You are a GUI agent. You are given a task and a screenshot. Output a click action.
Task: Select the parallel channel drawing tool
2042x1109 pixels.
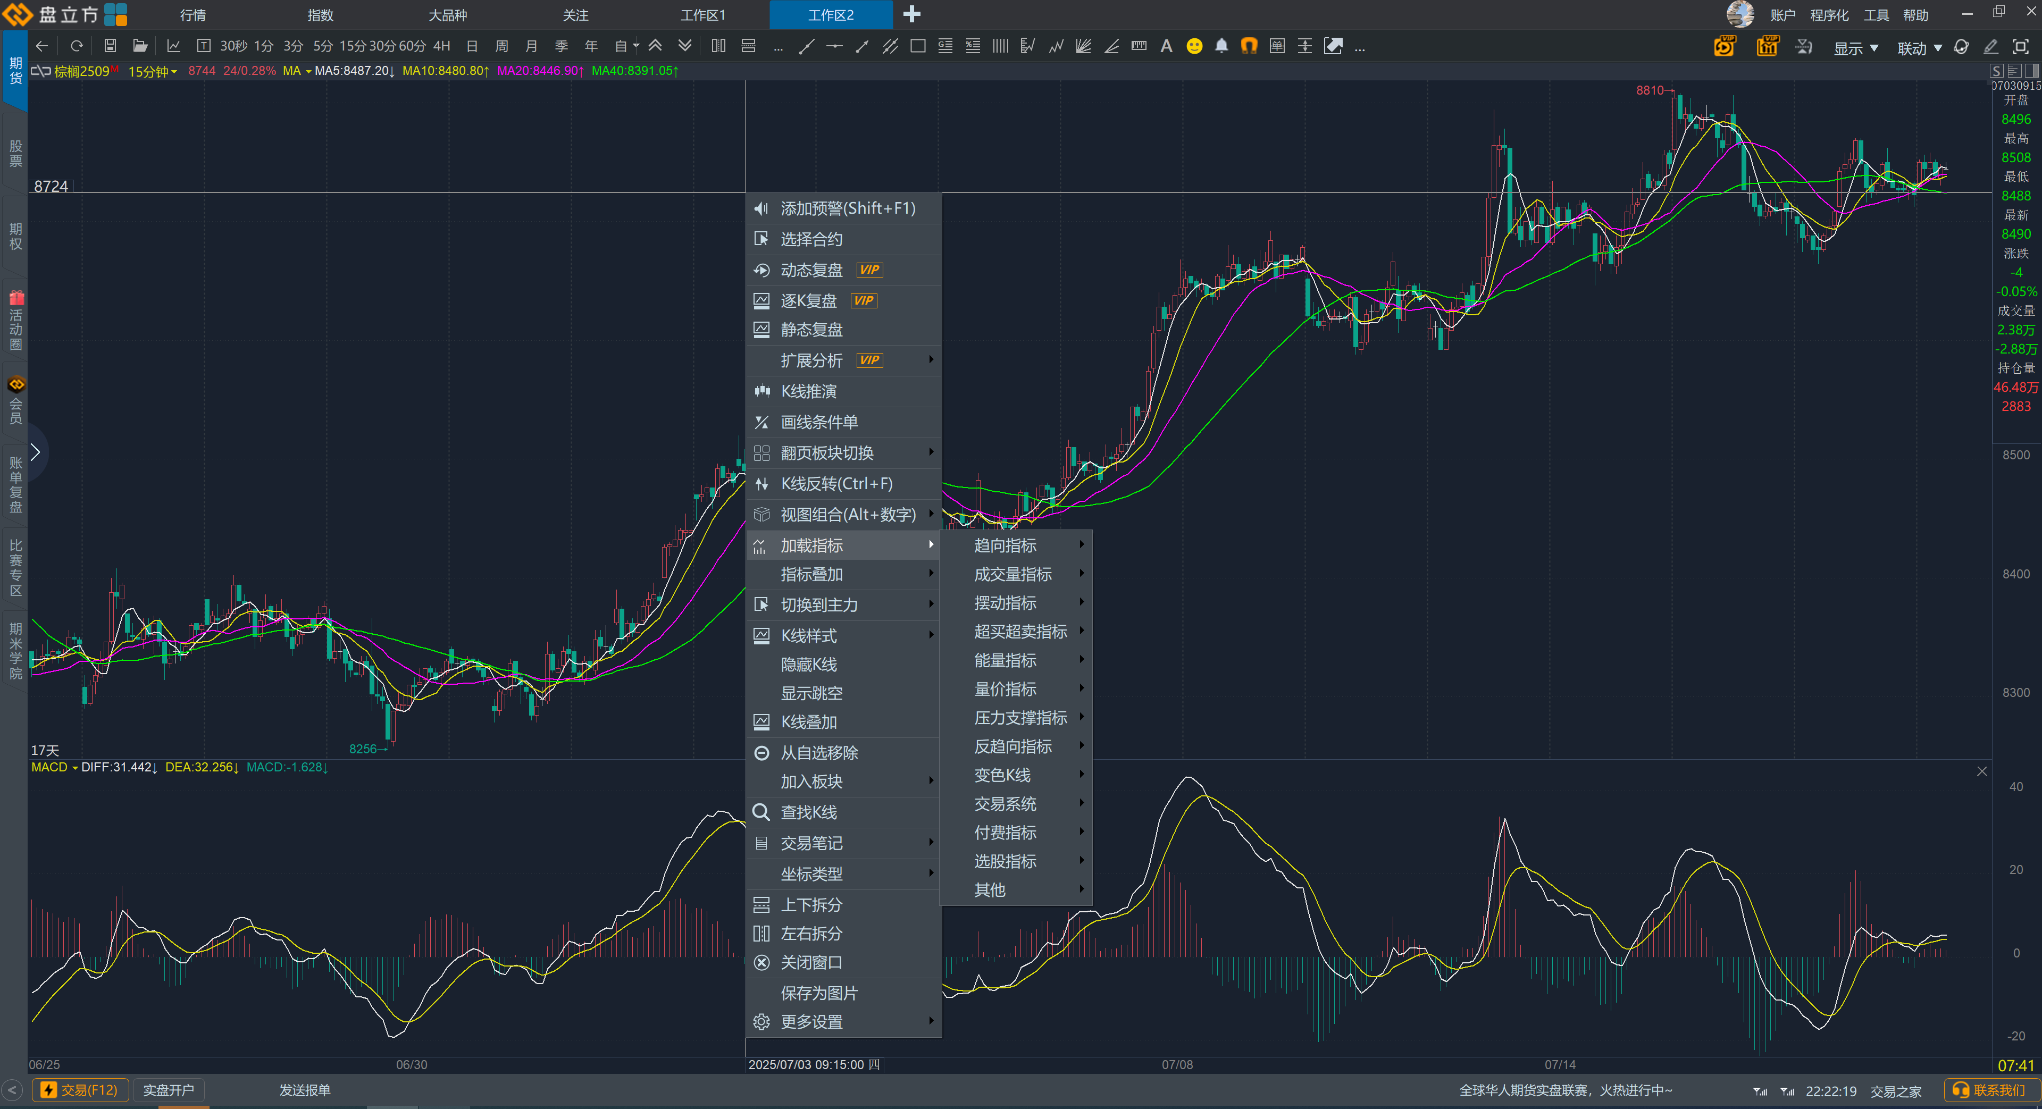click(x=890, y=46)
